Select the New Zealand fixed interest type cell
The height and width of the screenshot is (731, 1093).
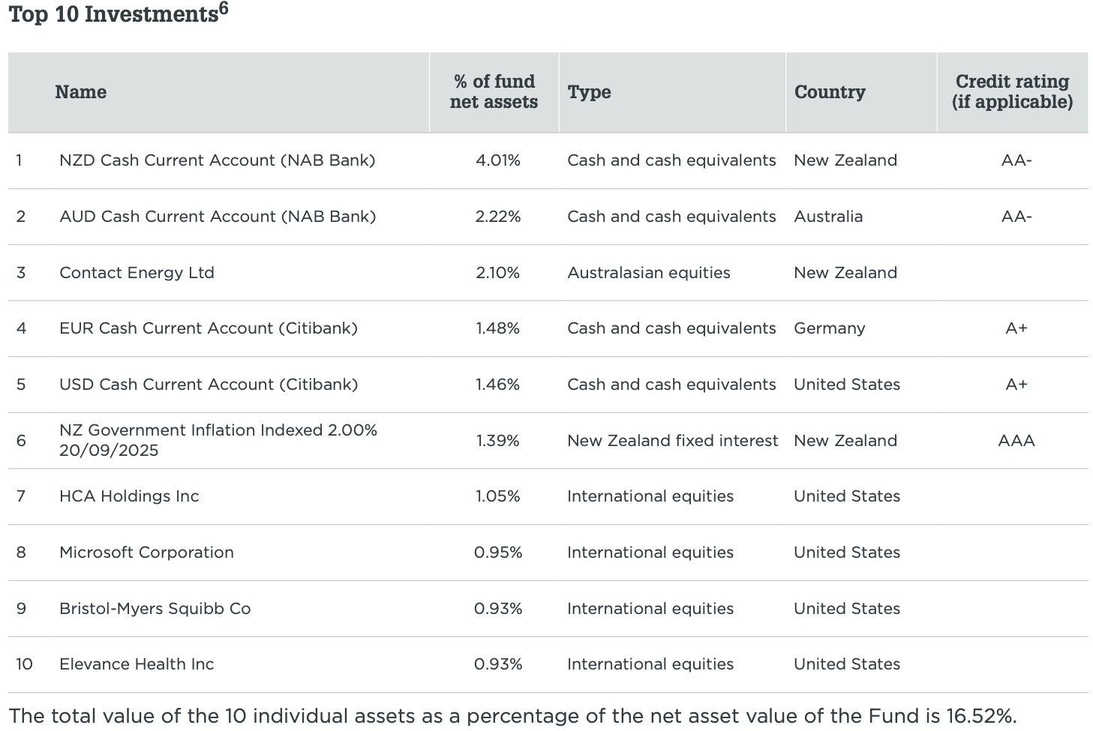(672, 441)
